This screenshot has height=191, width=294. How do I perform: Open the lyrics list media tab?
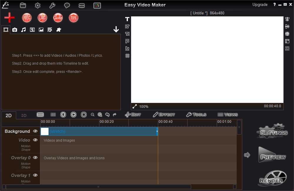(50, 30)
